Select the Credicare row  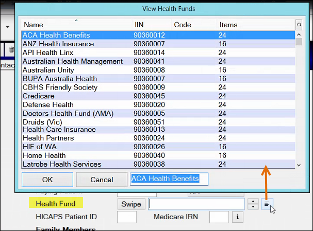click(158, 96)
